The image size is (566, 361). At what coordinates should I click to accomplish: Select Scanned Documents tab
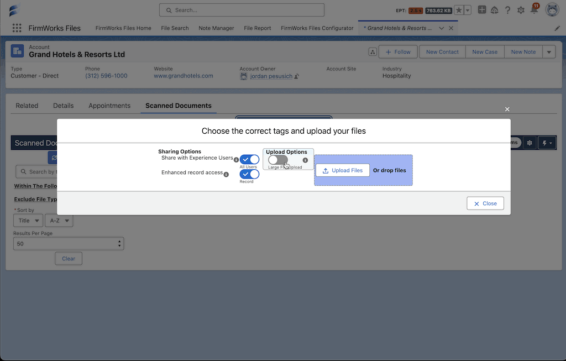[x=179, y=106]
